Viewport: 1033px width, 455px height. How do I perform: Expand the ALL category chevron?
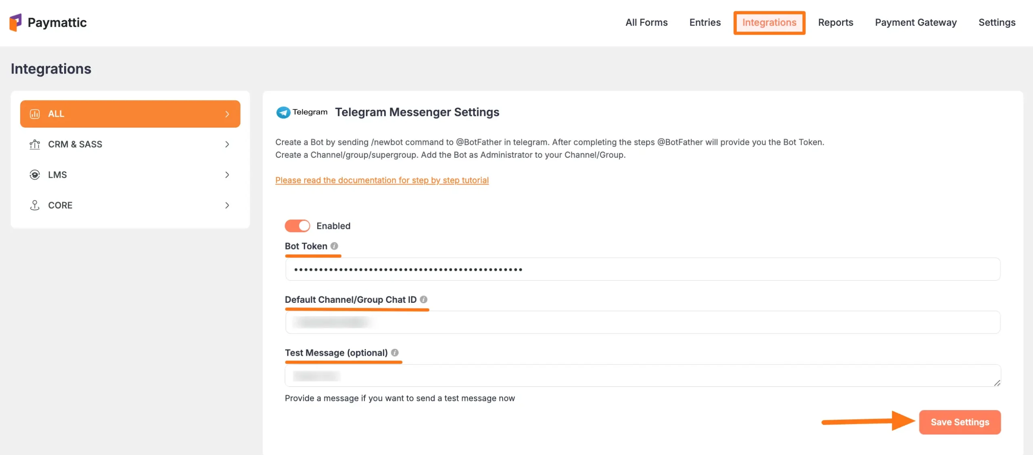click(x=227, y=114)
